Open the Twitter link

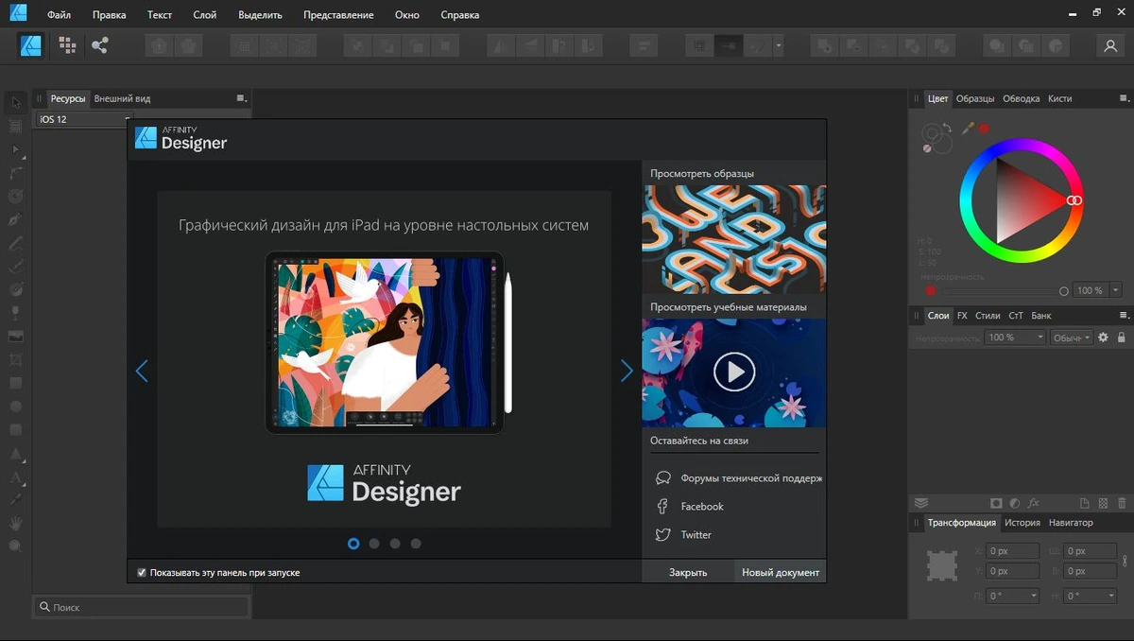(696, 535)
